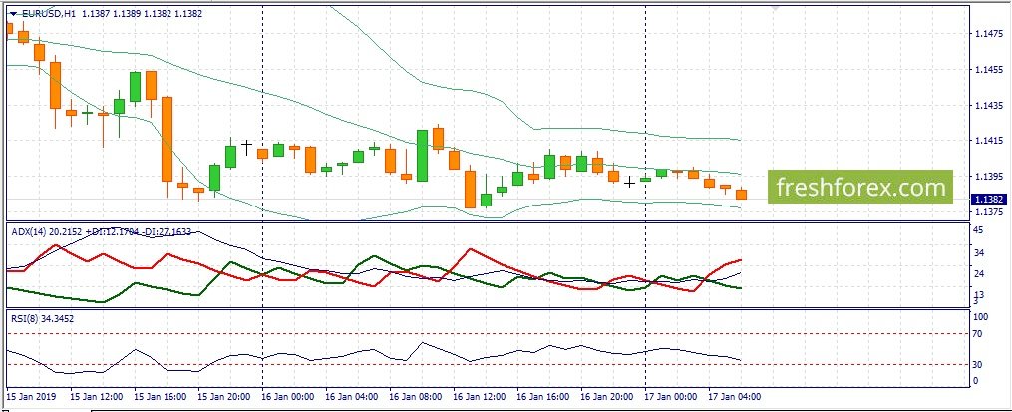This screenshot has width=1012, height=412.
Task: Click the green +DI line peak near 16 Jan 04:00
Action: [375, 256]
